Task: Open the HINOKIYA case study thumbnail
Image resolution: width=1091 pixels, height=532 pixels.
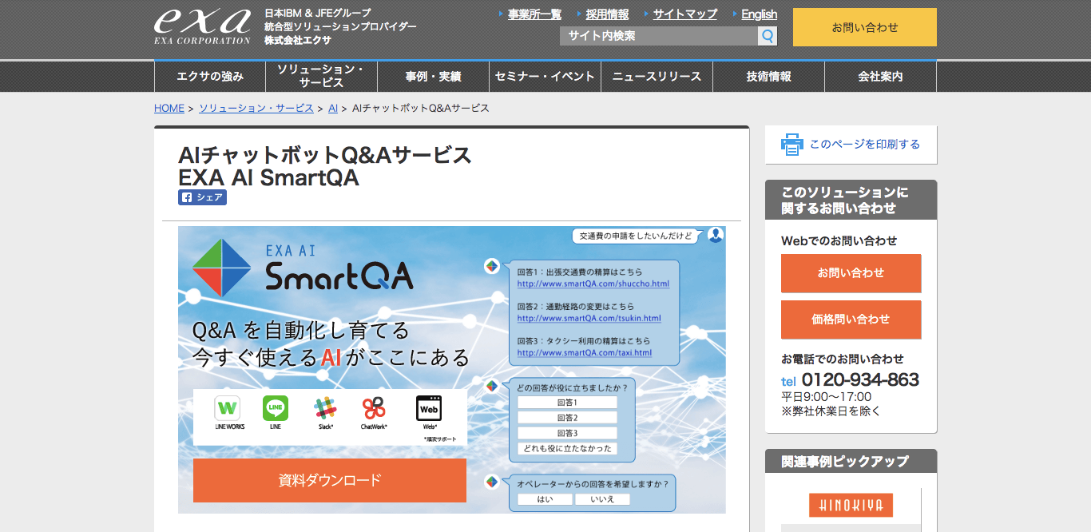Action: [x=851, y=505]
